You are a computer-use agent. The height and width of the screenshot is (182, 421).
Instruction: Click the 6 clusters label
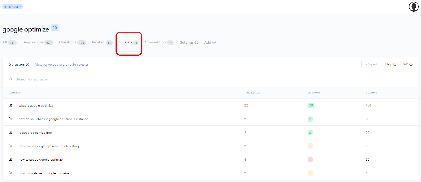17,64
